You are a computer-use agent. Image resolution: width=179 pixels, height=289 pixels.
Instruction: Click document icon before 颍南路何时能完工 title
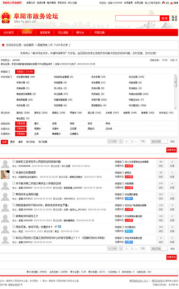point(14,216)
